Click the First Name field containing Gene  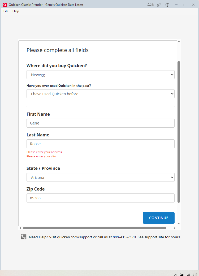(101, 123)
